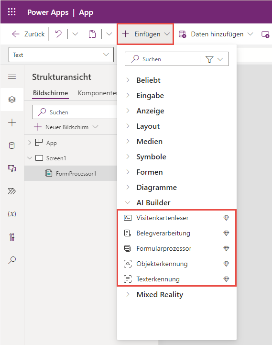Click the insert panel Suchen field
Viewport: 272px width, 345px height.
click(163, 59)
